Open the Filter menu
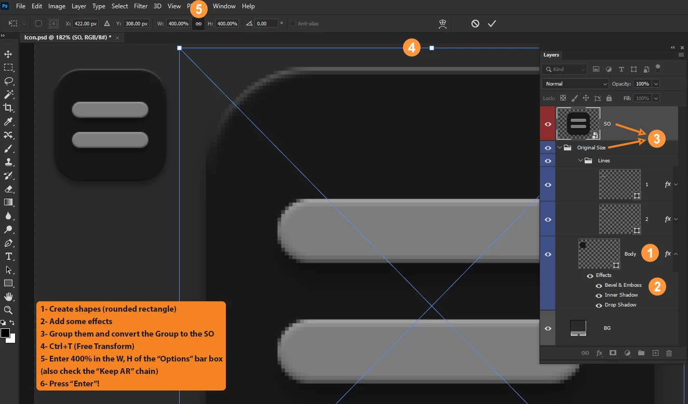 (141, 6)
